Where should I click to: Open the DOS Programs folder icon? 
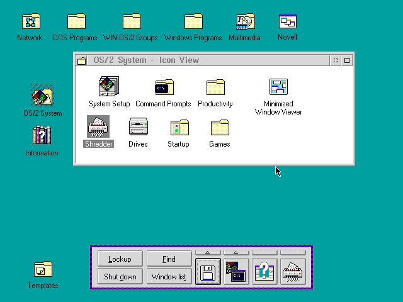[x=76, y=21]
